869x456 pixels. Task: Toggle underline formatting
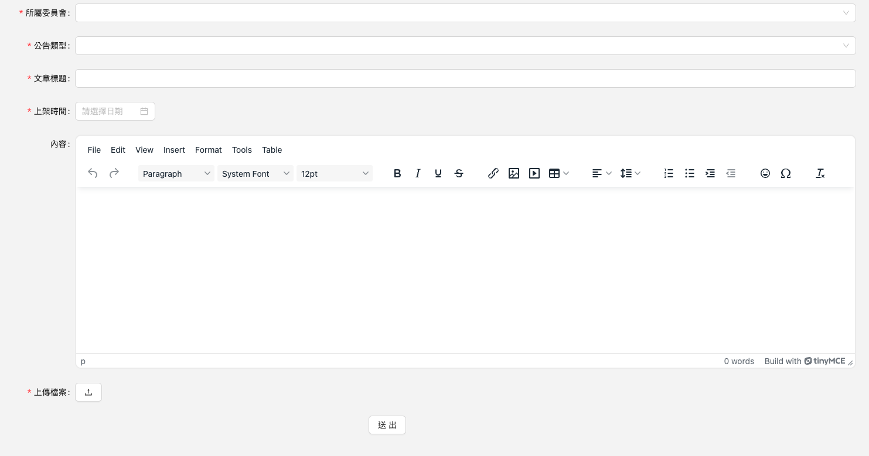tap(438, 173)
